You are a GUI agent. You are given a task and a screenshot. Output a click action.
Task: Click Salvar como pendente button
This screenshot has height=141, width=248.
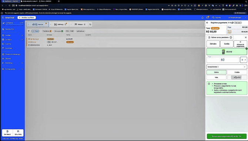(220, 37)
